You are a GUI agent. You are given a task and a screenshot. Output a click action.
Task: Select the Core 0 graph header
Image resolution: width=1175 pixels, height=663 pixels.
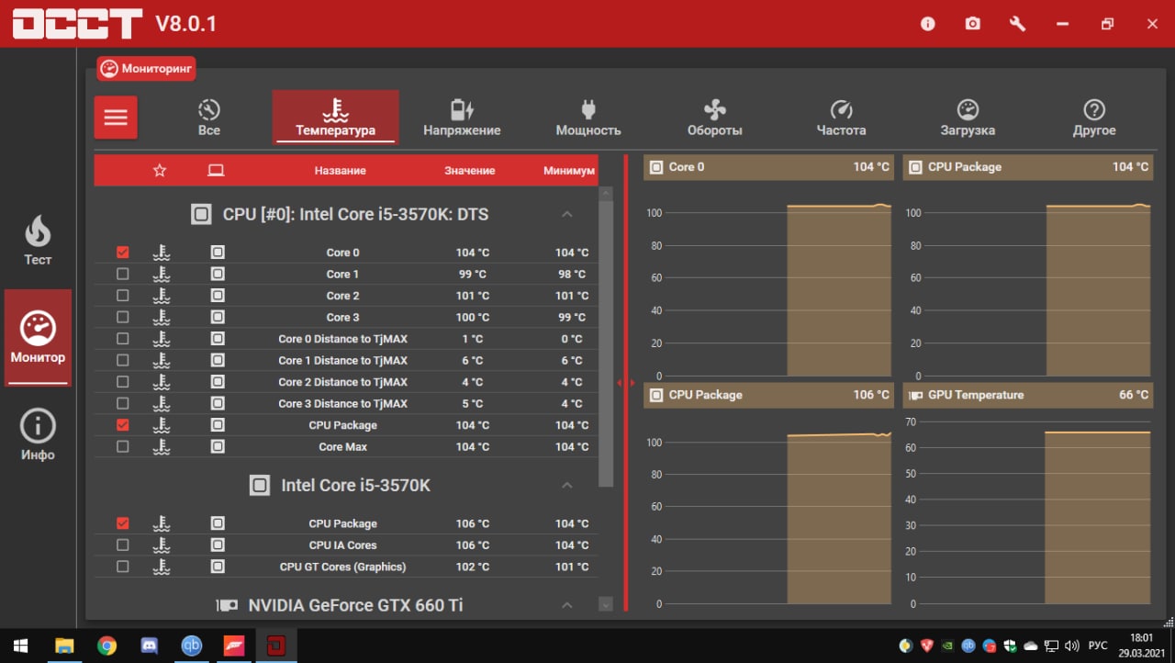767,167
